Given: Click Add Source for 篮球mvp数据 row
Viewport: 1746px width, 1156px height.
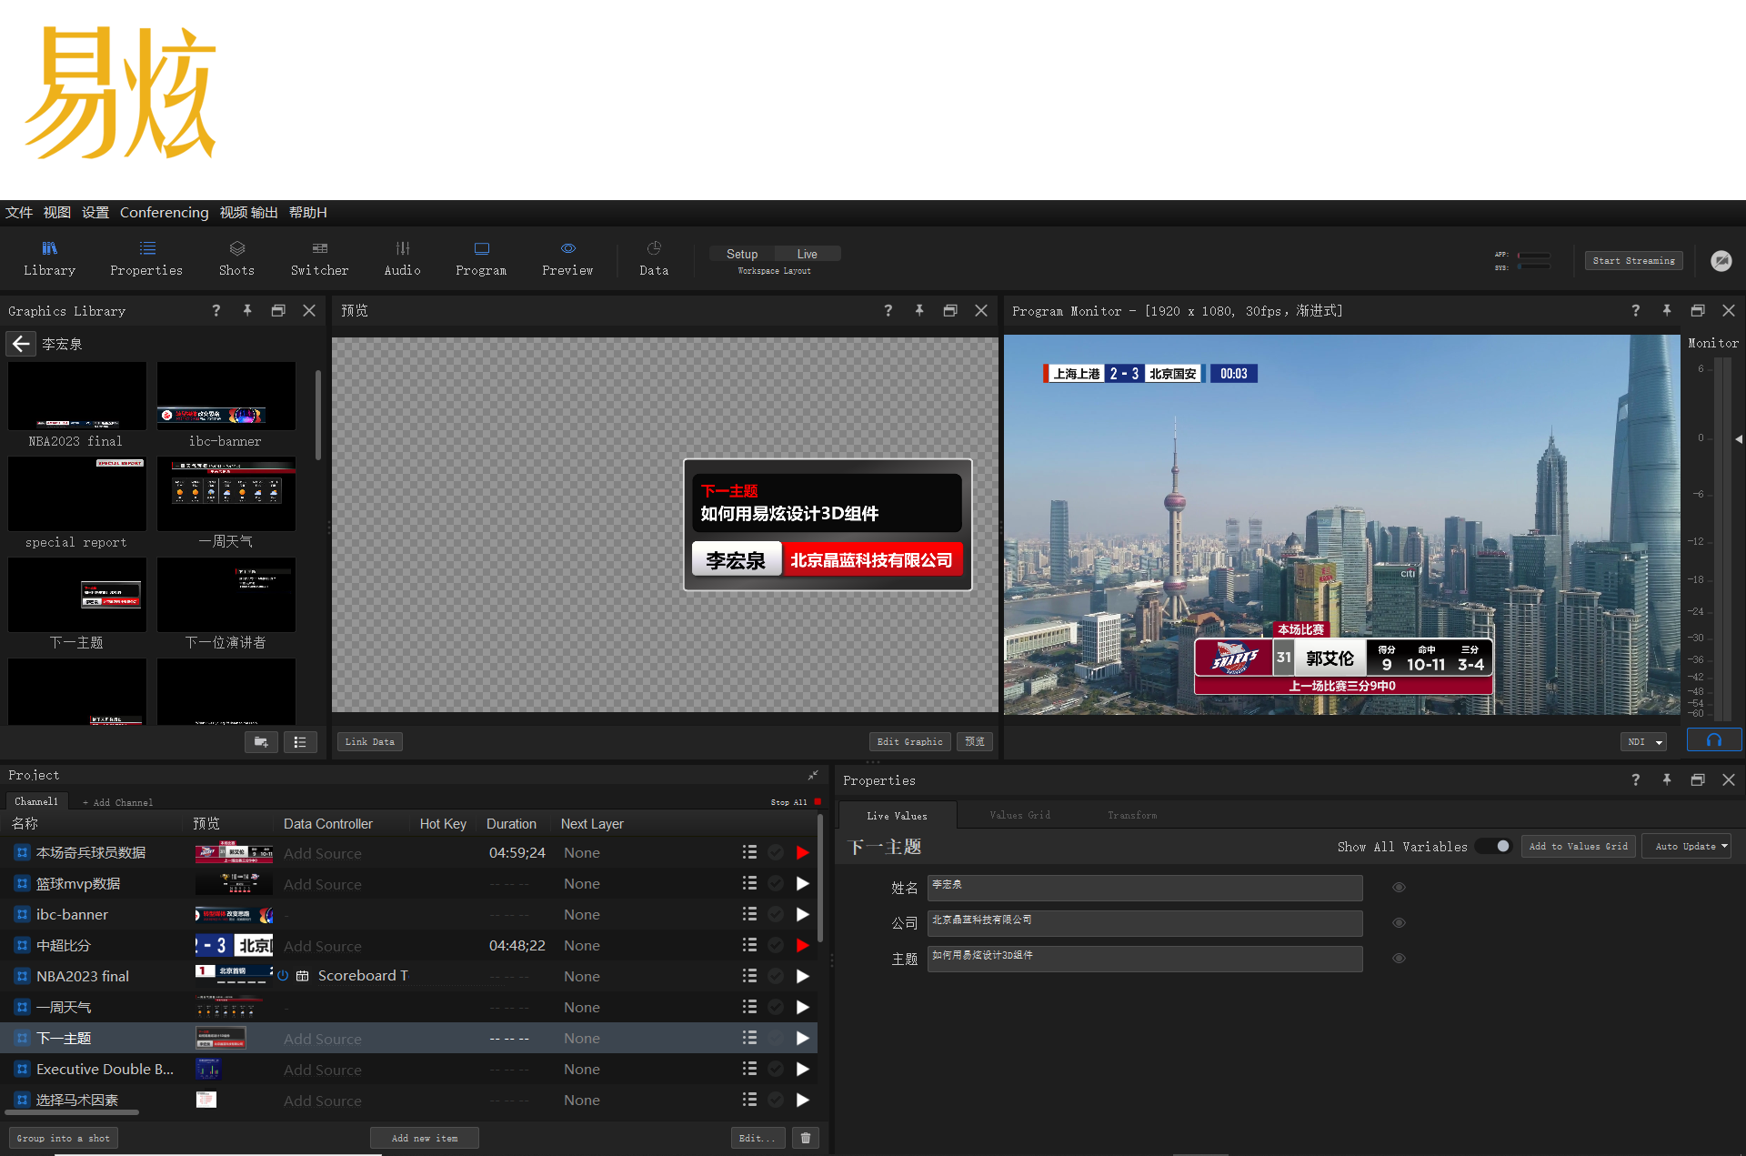Looking at the screenshot, I should 323,884.
